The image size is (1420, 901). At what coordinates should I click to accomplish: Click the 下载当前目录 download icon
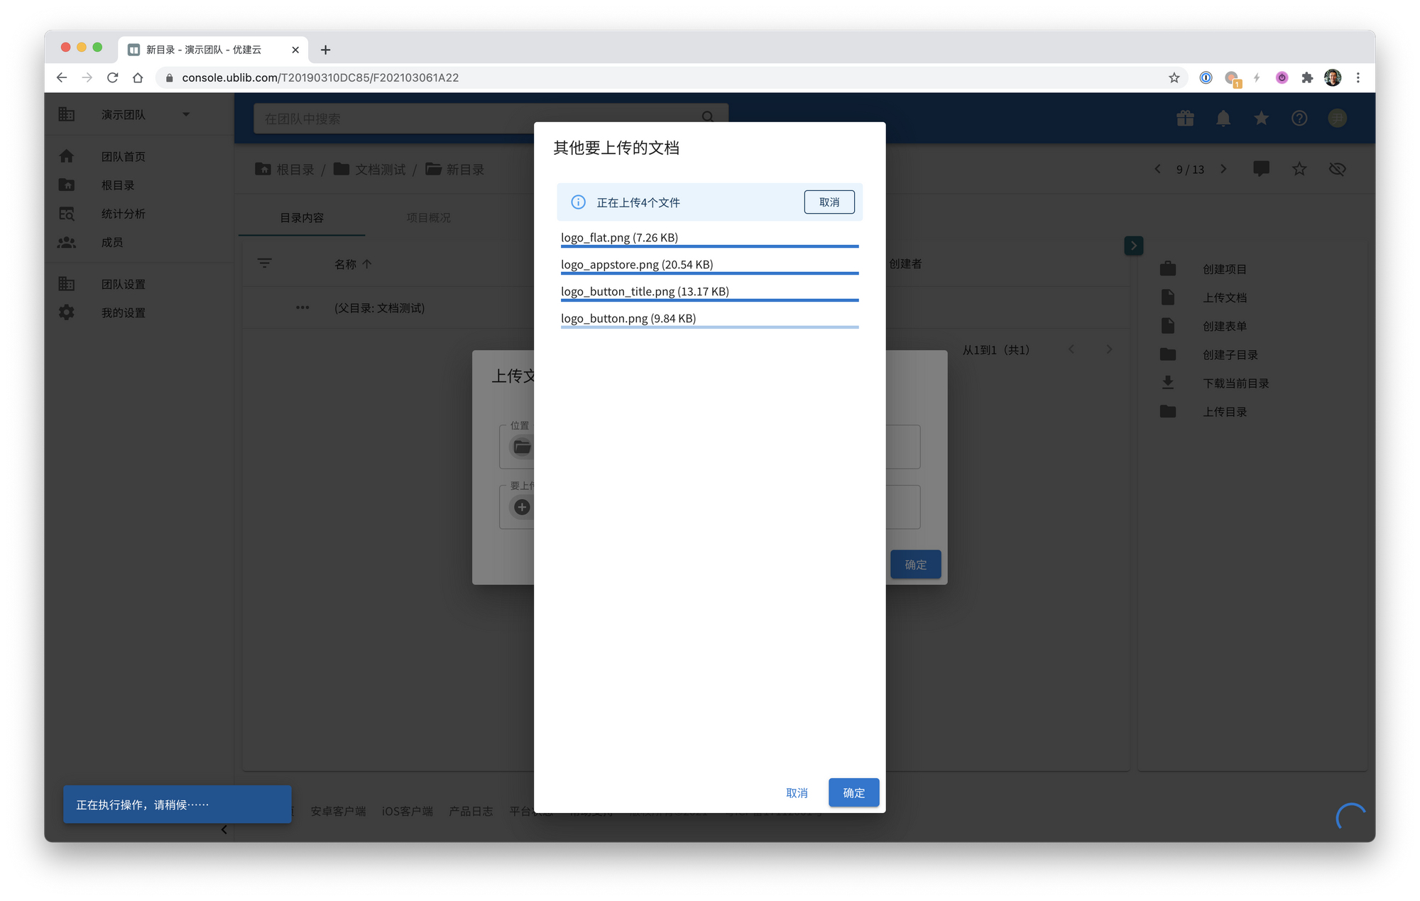[1168, 383]
